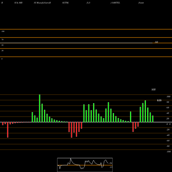Open the mini RSI line chart thumbnail
This screenshot has width=172, height=172.
click(85, 165)
